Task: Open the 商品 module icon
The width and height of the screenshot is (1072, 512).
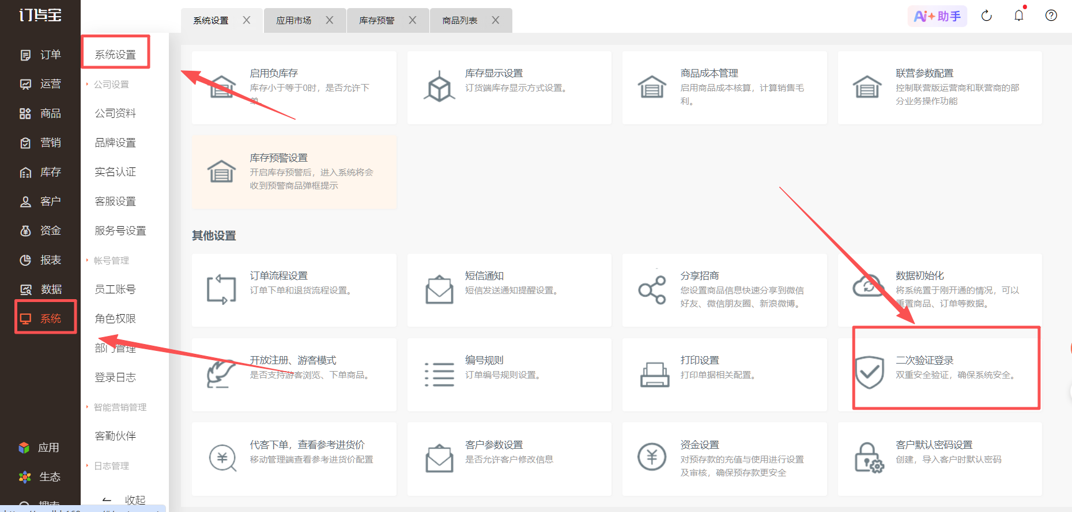Action: [25, 113]
